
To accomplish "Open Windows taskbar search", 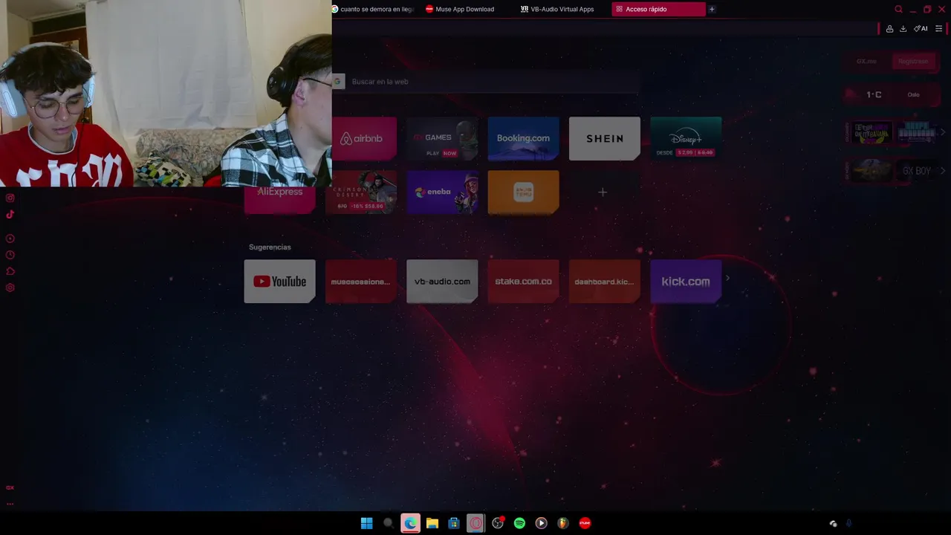I will click(x=388, y=523).
